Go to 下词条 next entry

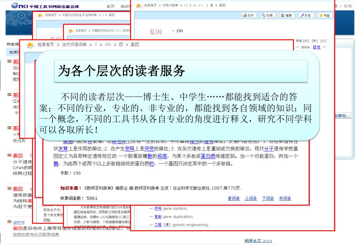[268, 198]
